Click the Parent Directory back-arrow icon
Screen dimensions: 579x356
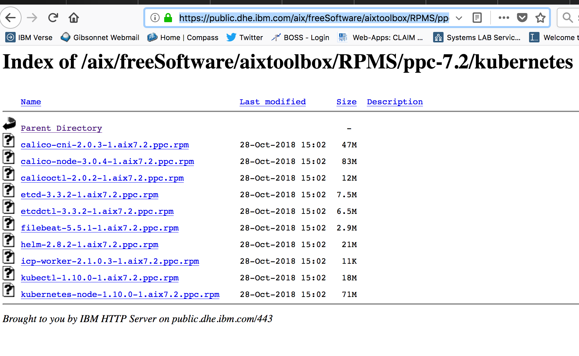(x=9, y=124)
